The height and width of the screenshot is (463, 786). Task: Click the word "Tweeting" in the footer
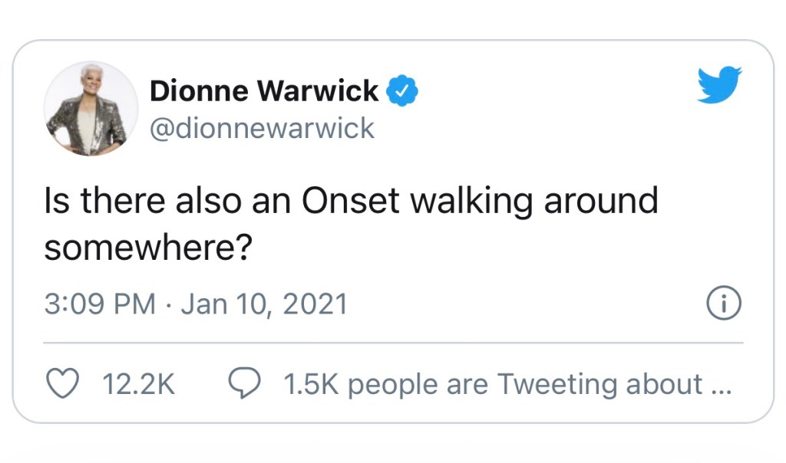point(550,384)
